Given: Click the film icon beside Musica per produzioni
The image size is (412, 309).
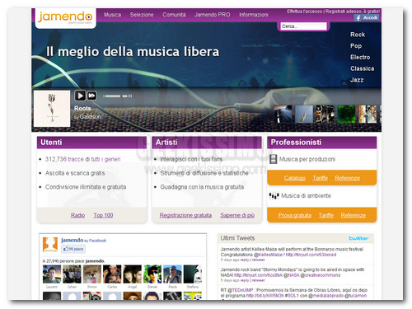Looking at the screenshot, I should pos(273,159).
